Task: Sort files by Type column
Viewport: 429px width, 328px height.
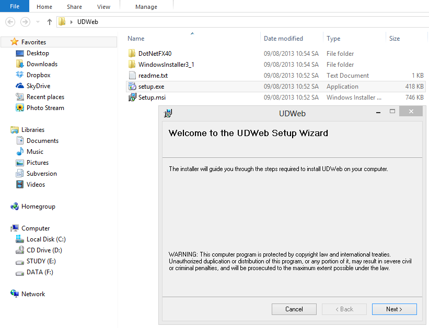Action: click(x=333, y=39)
